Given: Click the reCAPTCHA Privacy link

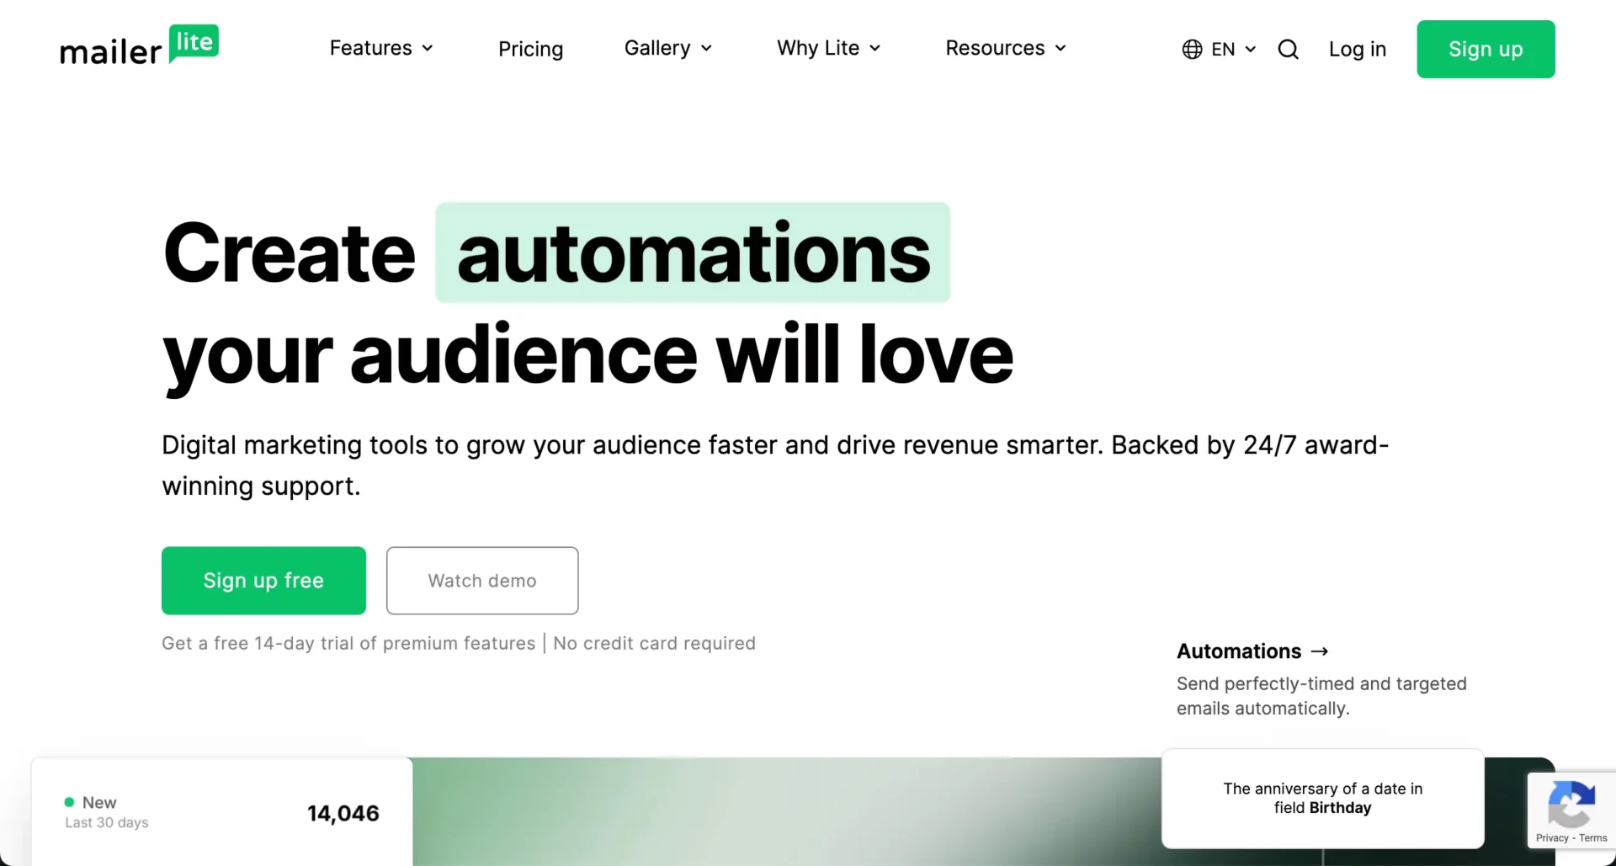Looking at the screenshot, I should 1551,838.
